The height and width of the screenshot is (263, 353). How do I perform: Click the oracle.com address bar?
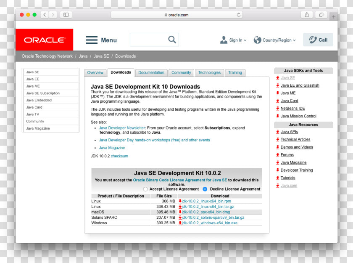pos(177,15)
